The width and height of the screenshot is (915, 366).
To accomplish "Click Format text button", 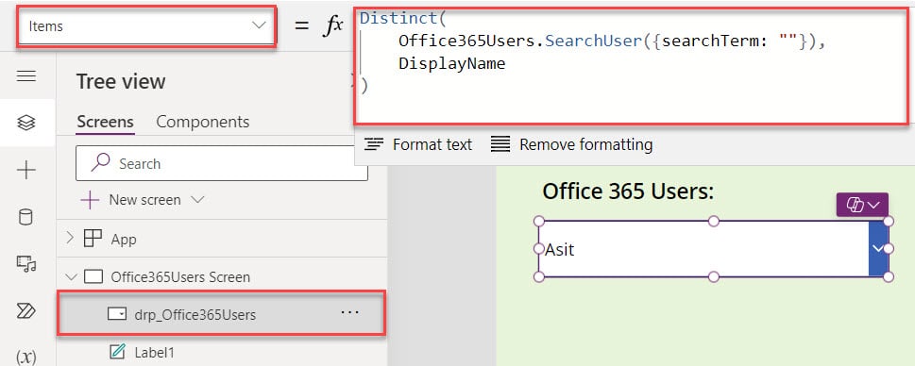I will tap(417, 144).
